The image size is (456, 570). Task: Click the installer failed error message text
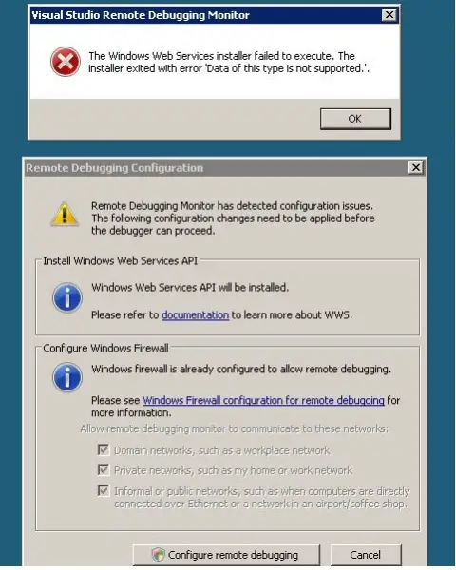tap(229, 62)
